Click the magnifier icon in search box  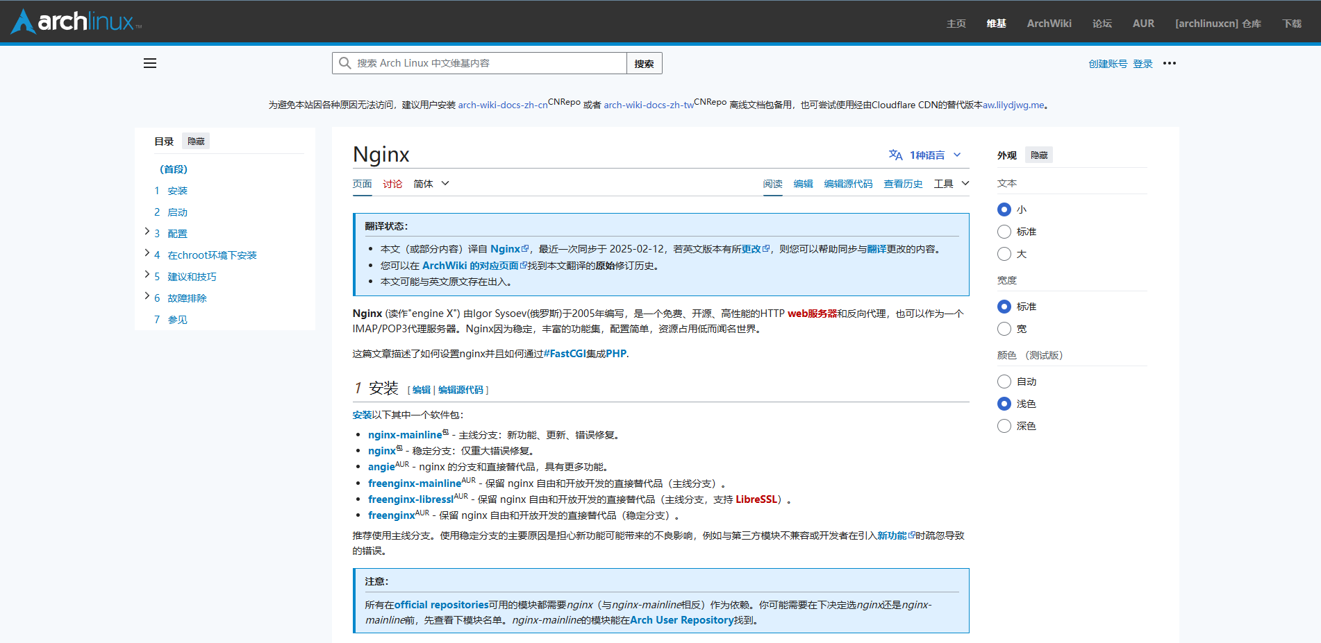coord(344,63)
